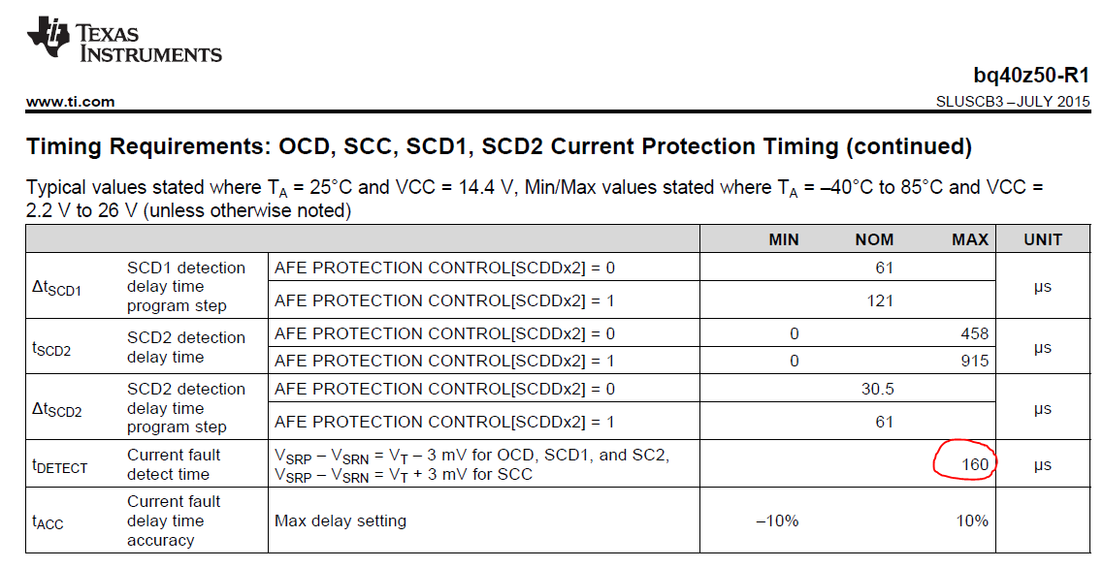Viewport: 1104px width, 568px height.
Task: Click the Texas Instruments logo
Action: click(124, 41)
